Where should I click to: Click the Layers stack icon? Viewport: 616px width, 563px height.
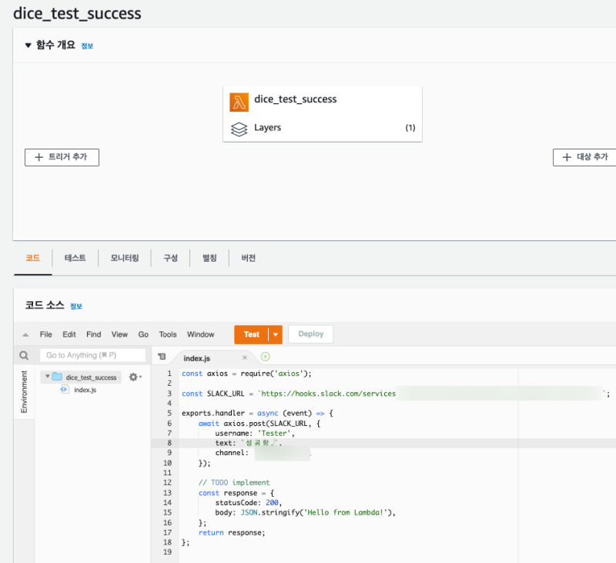[239, 128]
